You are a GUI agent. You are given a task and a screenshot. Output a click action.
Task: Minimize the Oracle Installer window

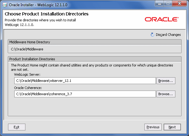pyautogui.click(x=160, y=4)
